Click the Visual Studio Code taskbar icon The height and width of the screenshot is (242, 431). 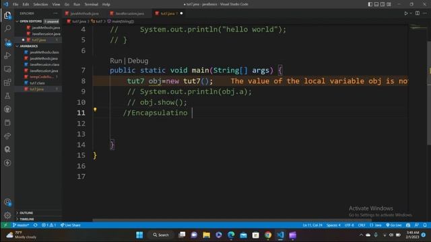280,235
